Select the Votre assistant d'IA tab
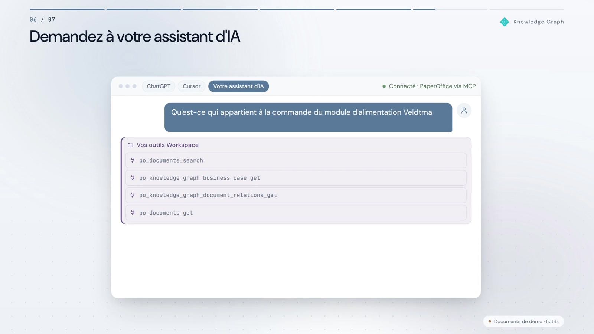The width and height of the screenshot is (594, 334). coord(238,86)
